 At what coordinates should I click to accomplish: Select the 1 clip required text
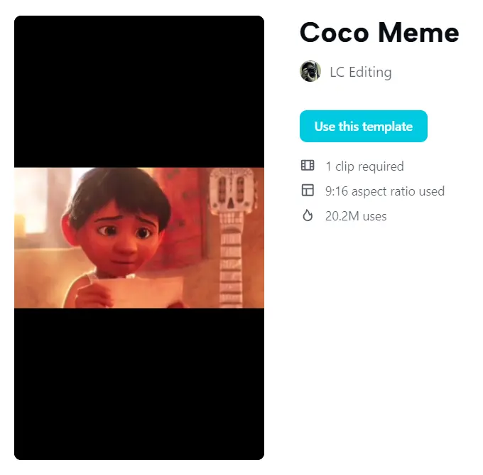click(364, 166)
